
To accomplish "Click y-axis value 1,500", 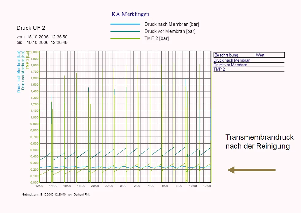I will [35, 85].
